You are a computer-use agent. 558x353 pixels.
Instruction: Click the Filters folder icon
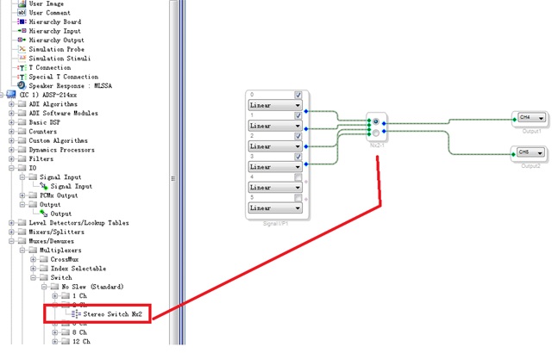[22, 158]
